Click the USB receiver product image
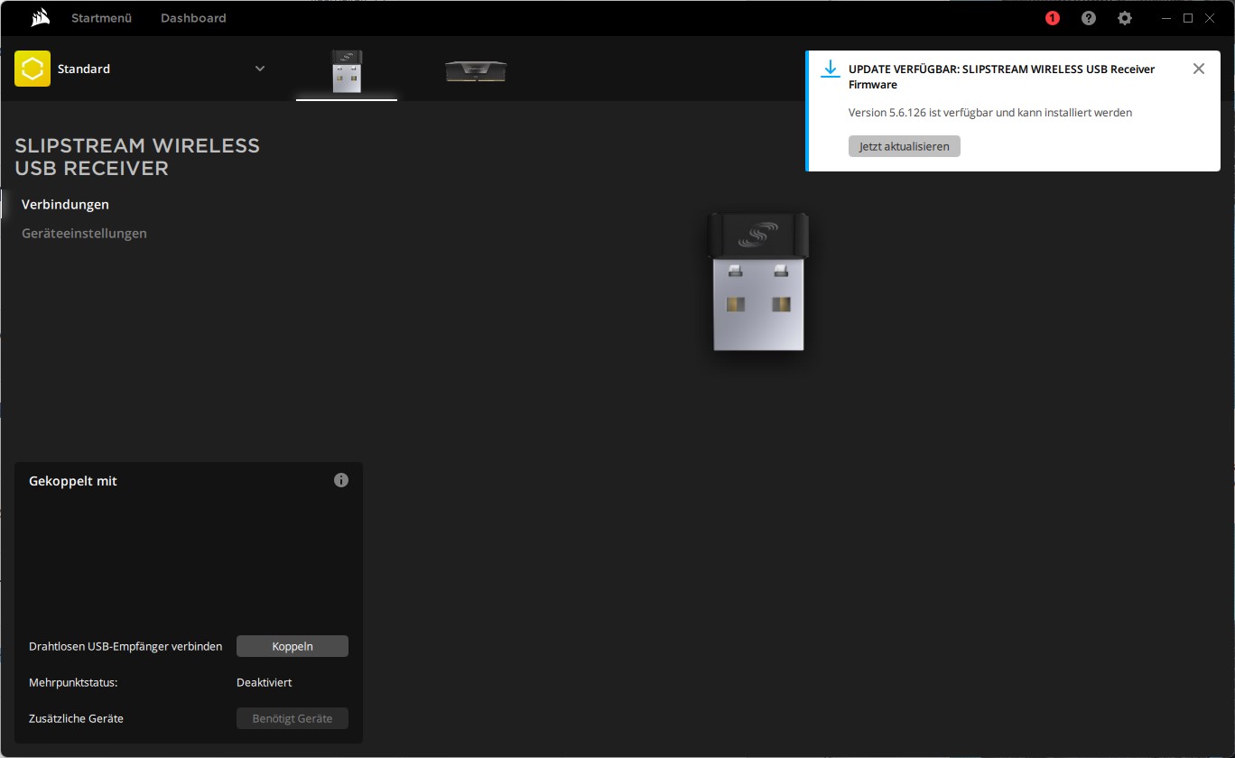Viewport: 1235px width, 758px height. [x=757, y=282]
